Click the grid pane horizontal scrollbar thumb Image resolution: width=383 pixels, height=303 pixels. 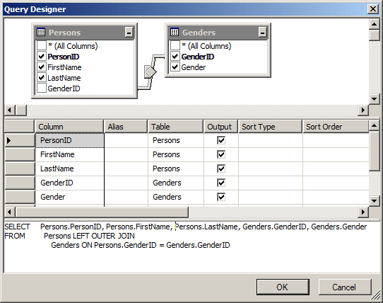coord(102,212)
